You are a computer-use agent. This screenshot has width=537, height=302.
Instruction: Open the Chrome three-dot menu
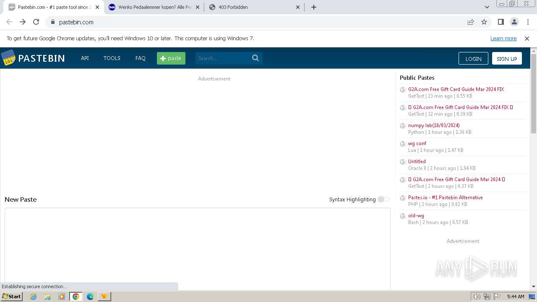point(528,22)
